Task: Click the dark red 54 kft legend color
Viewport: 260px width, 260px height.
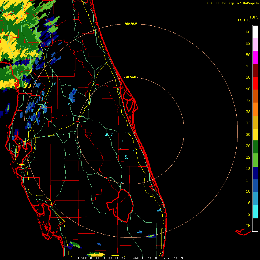Action: [255, 70]
